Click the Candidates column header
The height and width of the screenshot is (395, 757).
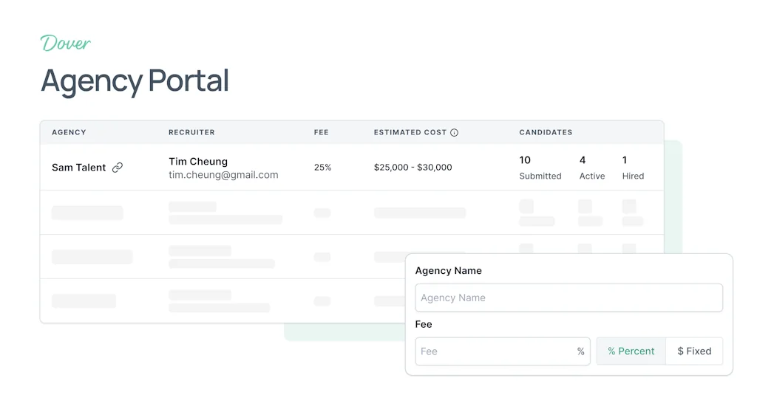point(546,132)
